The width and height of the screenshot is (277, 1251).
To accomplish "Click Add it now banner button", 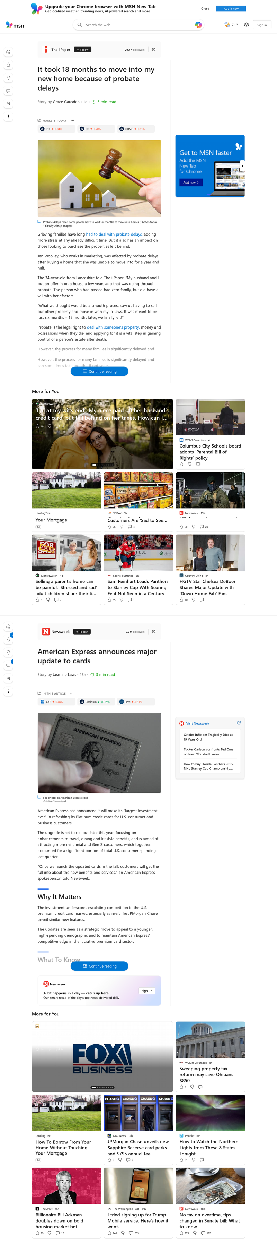I will (231, 8).
